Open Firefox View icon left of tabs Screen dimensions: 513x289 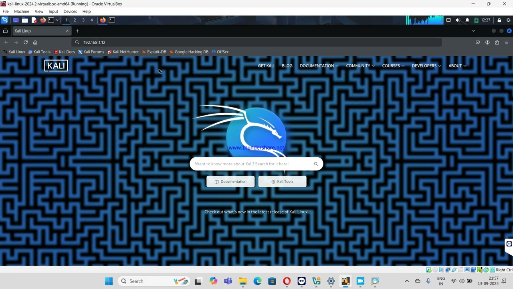click(5, 31)
